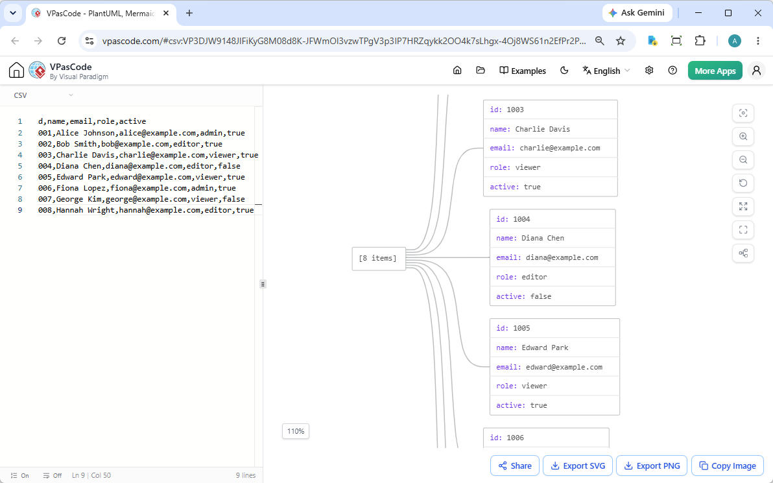The image size is (773, 483).
Task: Click the Share button
Action: point(515,465)
